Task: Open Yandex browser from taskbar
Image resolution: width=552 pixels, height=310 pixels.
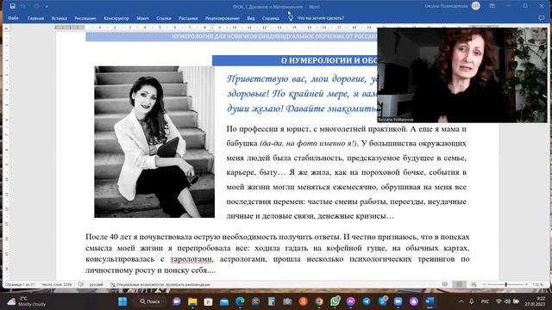Action: tap(303, 301)
